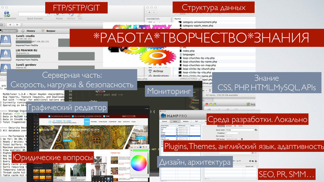Focus the Quick Connect field

[x=33, y=14]
